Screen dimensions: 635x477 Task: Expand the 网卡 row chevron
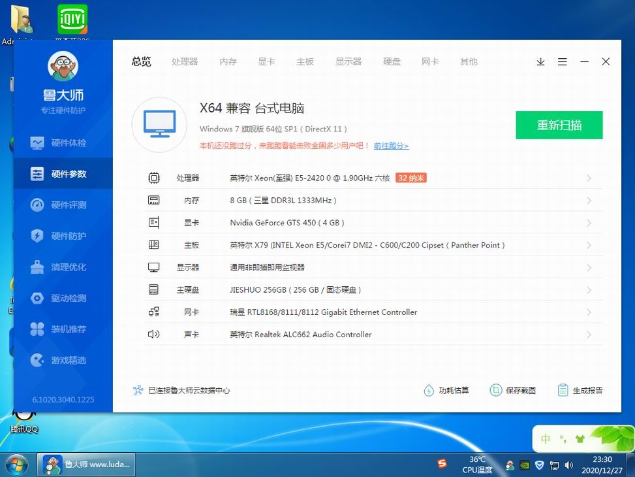point(589,312)
